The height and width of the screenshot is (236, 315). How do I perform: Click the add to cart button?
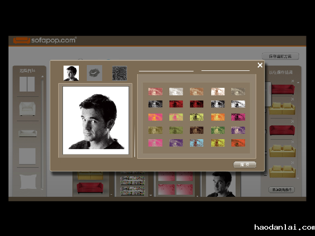(282, 189)
